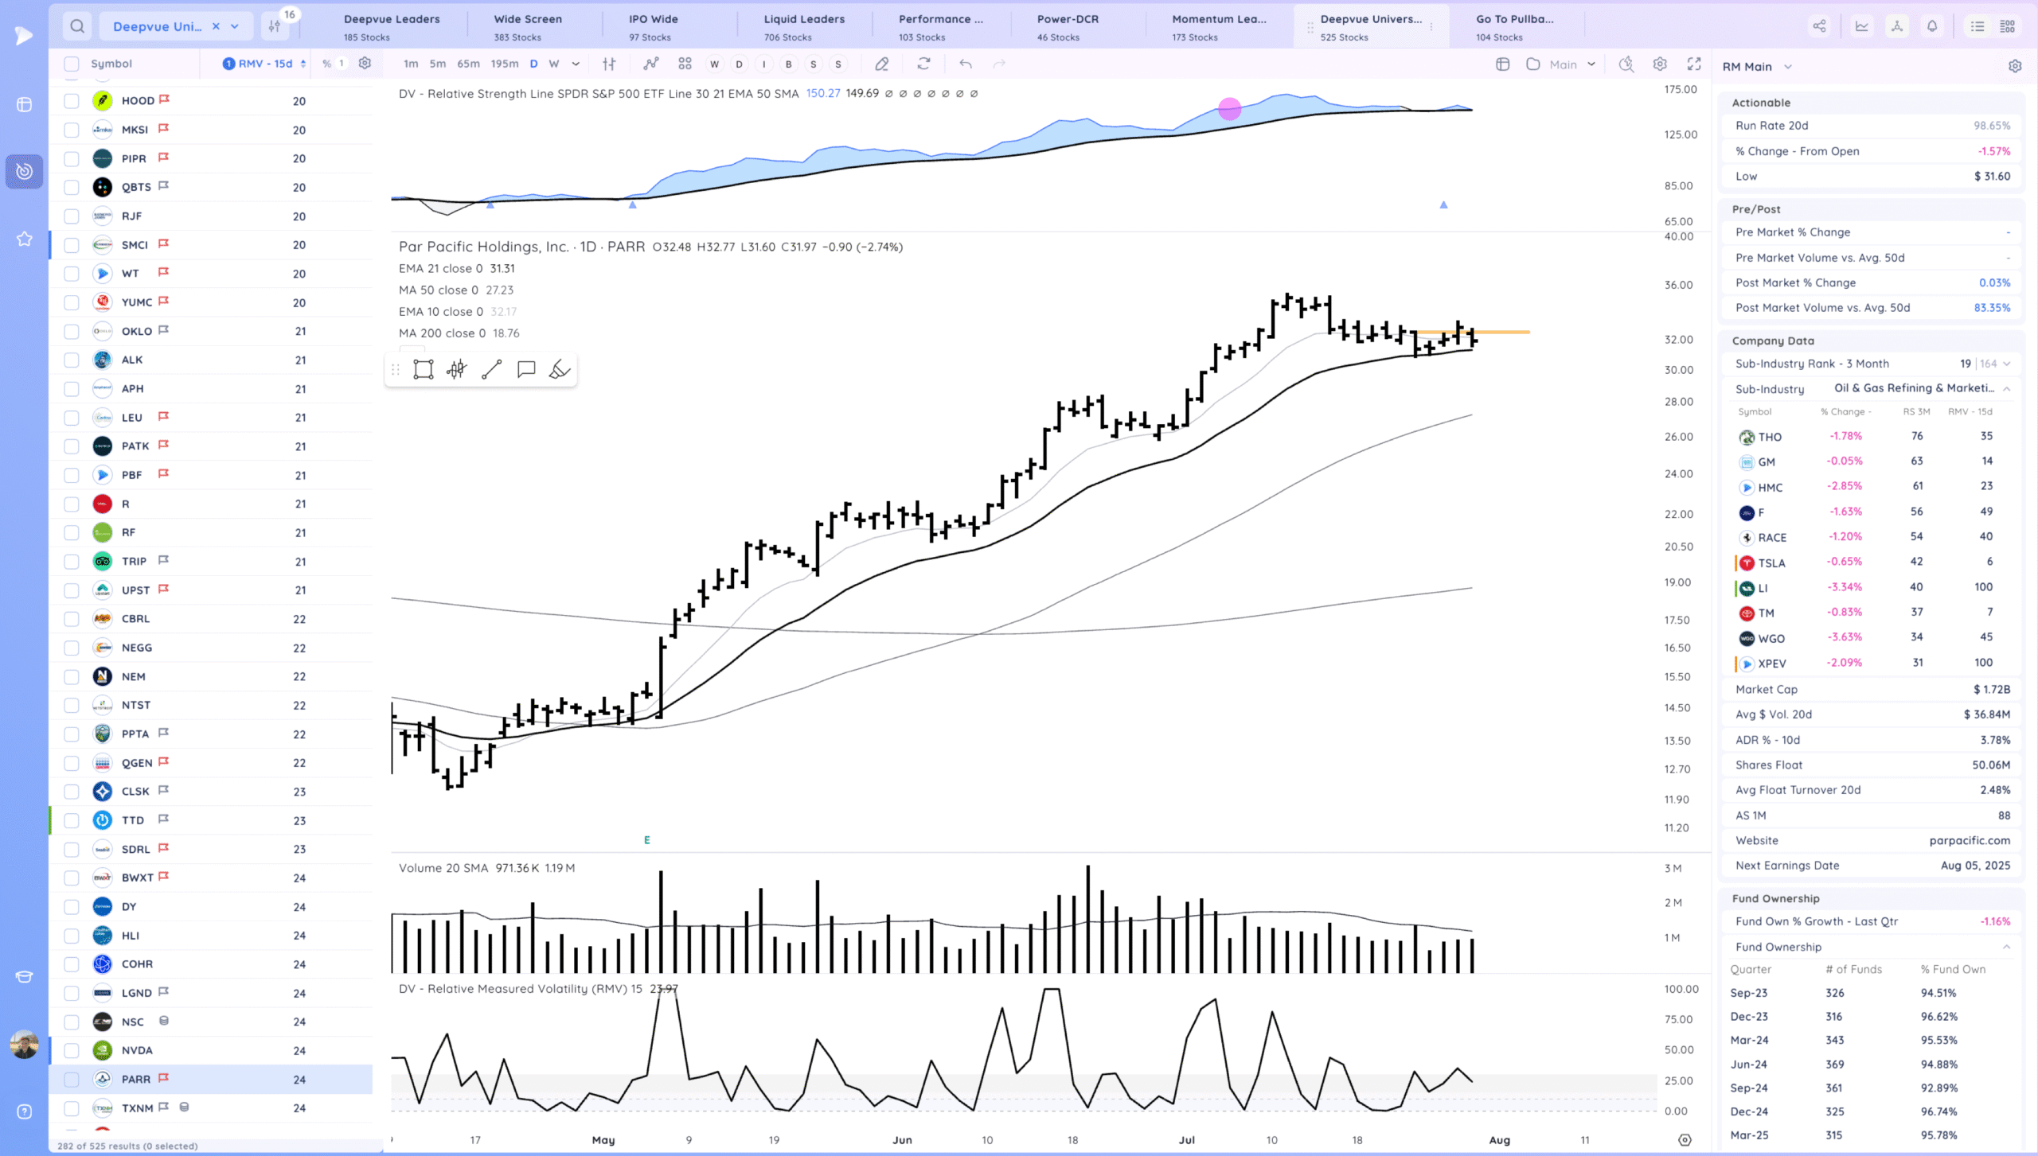Expand the timeframe dropdown chevron after W
Viewport: 2038px width, 1156px height.
click(x=576, y=64)
